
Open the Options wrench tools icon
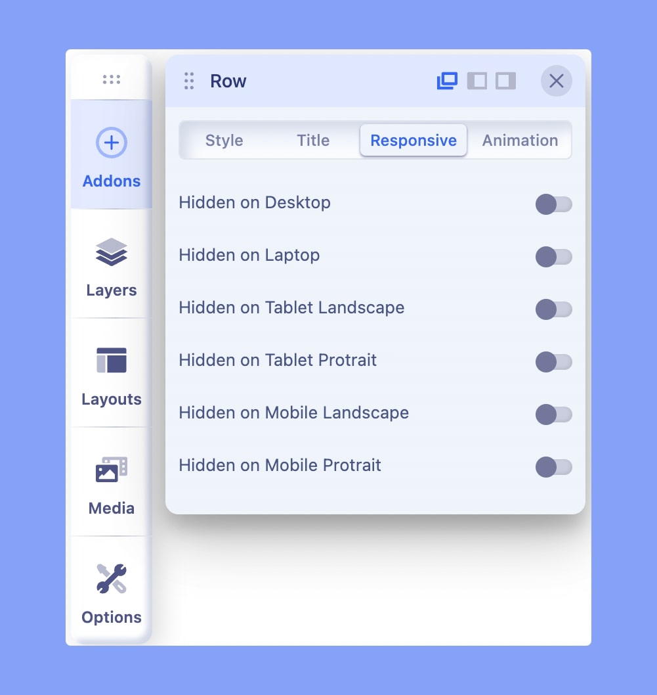112,579
